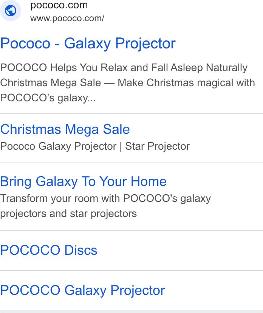This screenshot has width=263, height=313.
Task: Click the "Make Christmas magical with" snippet text
Action: pyautogui.click(x=186, y=83)
